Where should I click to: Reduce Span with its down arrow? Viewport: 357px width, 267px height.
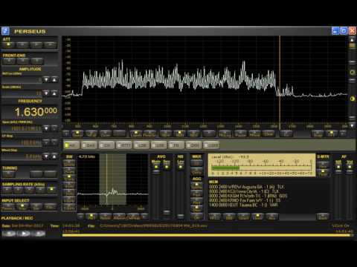(x=46, y=128)
